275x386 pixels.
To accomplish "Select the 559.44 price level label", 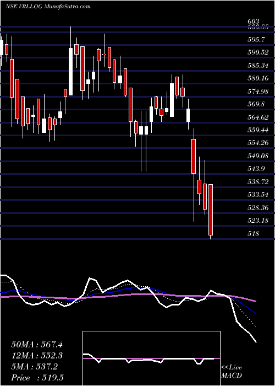I will tap(258, 130).
